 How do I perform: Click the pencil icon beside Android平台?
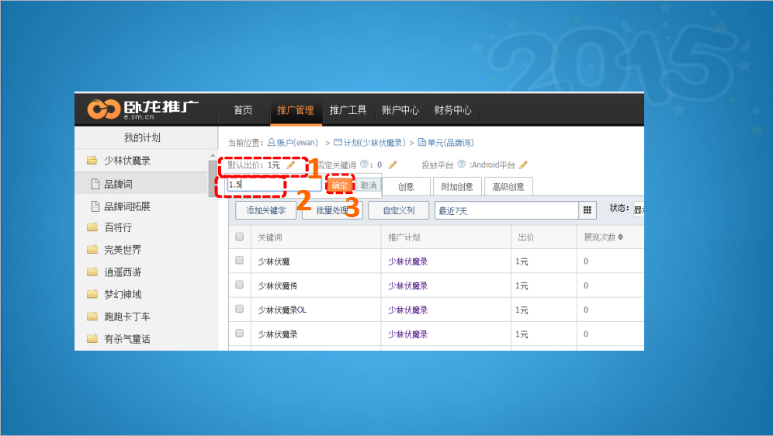(523, 165)
